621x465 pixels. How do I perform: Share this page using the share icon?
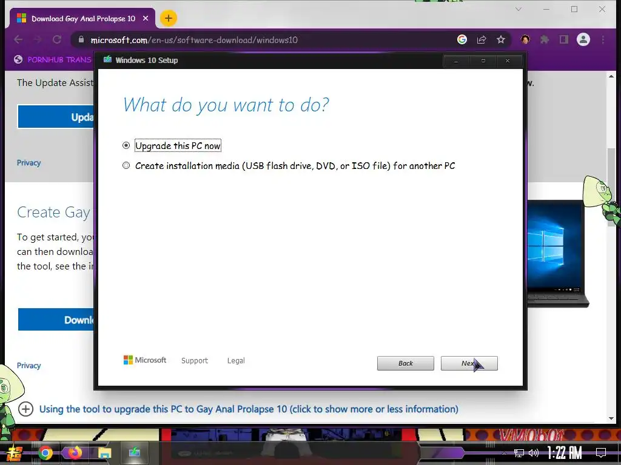coord(482,39)
